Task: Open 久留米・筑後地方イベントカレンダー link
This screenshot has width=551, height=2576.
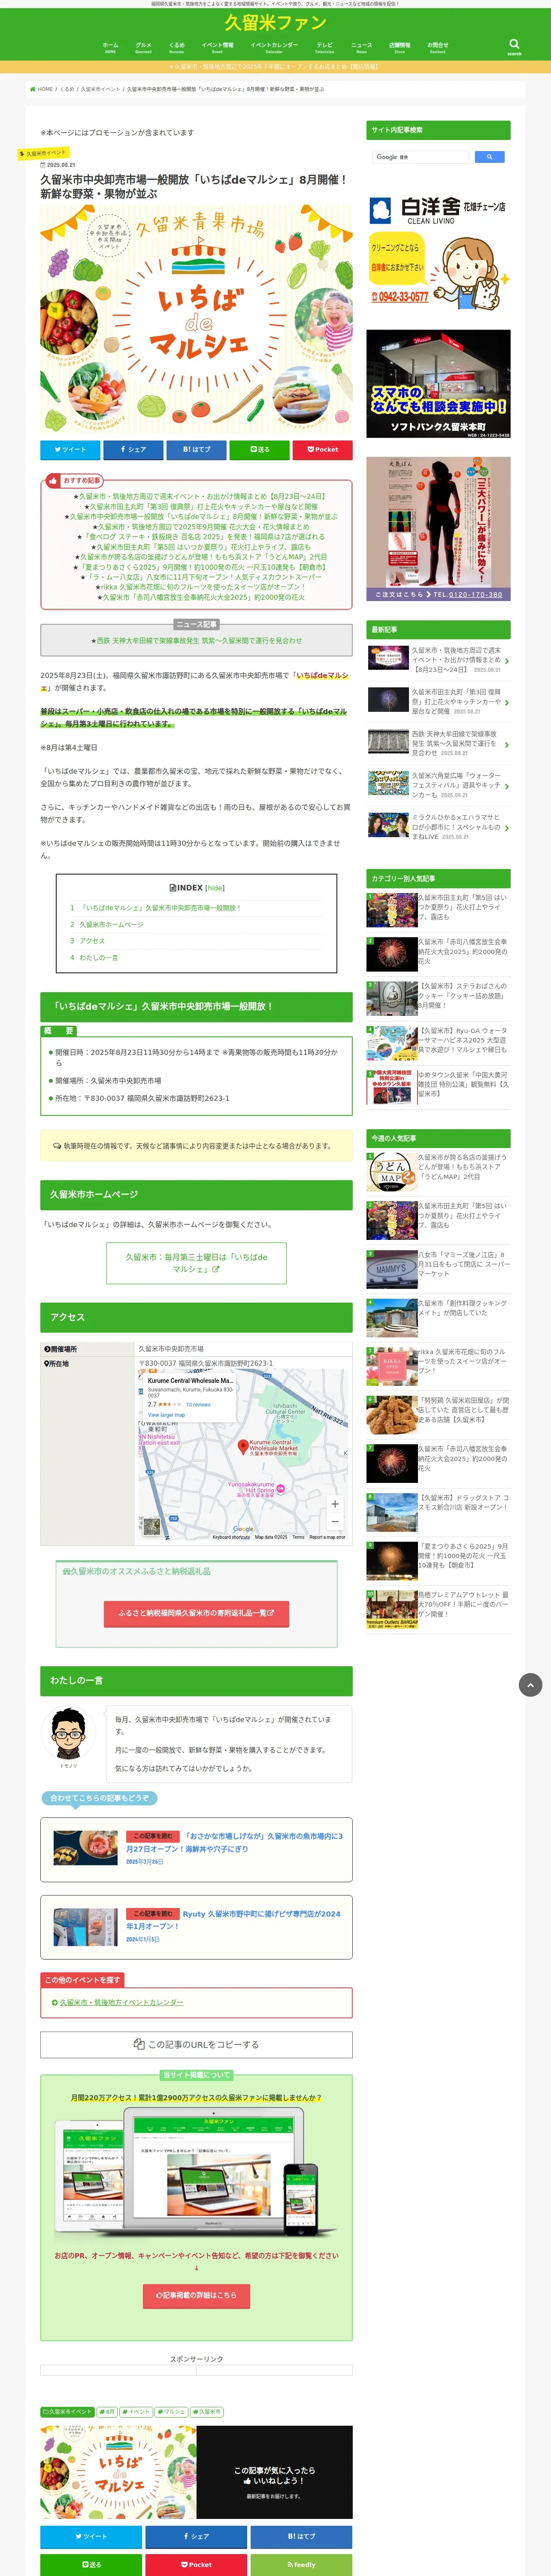Action: (121, 2002)
